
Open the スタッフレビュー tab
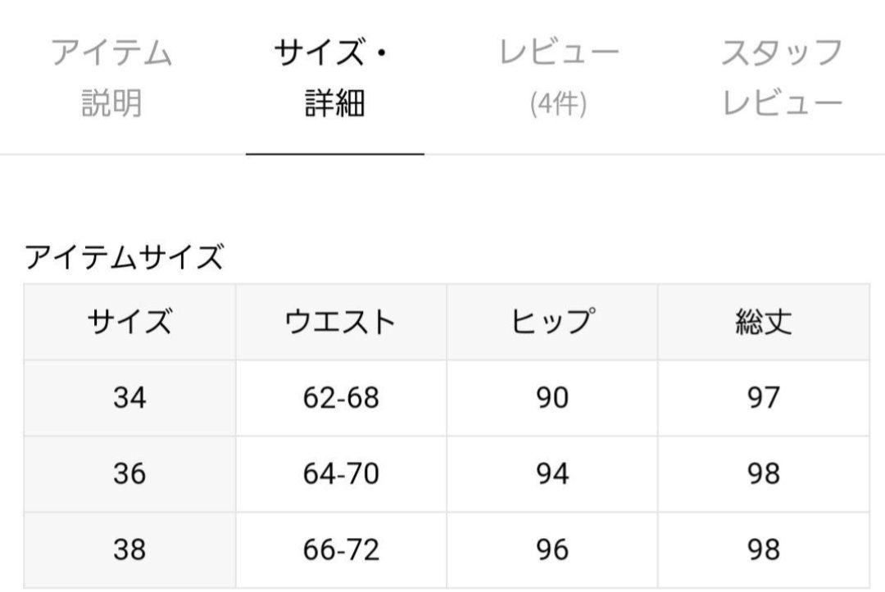click(783, 78)
